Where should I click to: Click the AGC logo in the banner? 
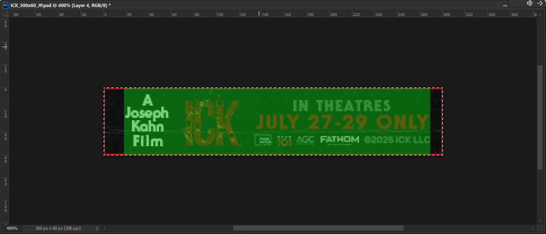[x=305, y=140]
